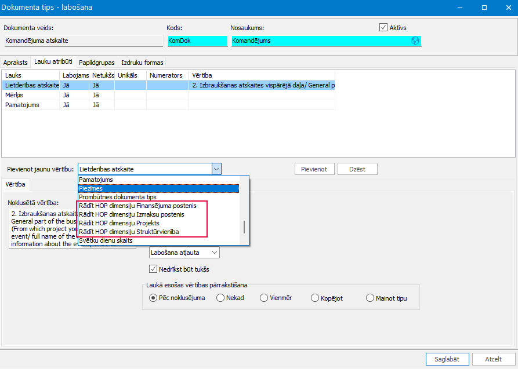Click the Numerators column header
The width and height of the screenshot is (518, 369).
[x=168, y=75]
